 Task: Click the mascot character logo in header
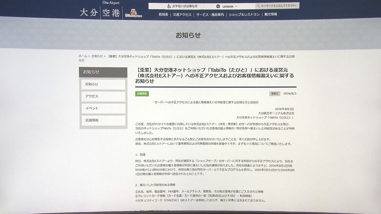[x=133, y=13]
